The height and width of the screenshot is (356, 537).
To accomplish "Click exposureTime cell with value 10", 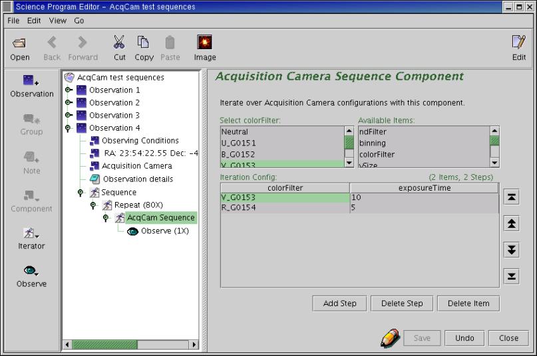I will (x=425, y=197).
